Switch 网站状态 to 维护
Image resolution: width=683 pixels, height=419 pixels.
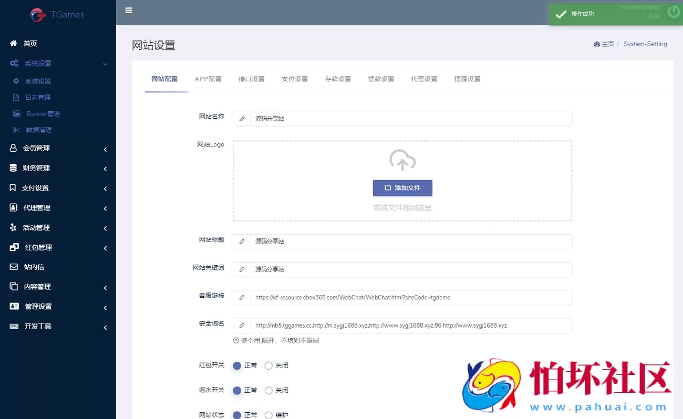(x=268, y=414)
